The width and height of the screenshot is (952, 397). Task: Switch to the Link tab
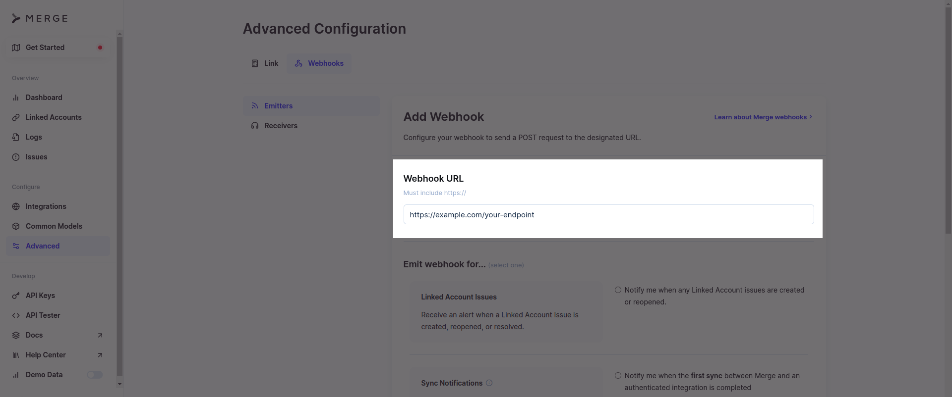(x=265, y=63)
